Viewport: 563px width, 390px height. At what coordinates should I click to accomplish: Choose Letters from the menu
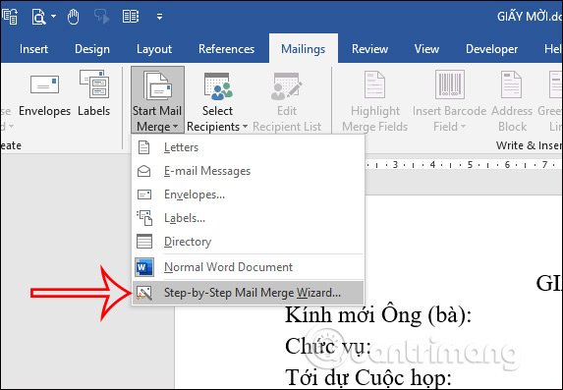(248, 147)
